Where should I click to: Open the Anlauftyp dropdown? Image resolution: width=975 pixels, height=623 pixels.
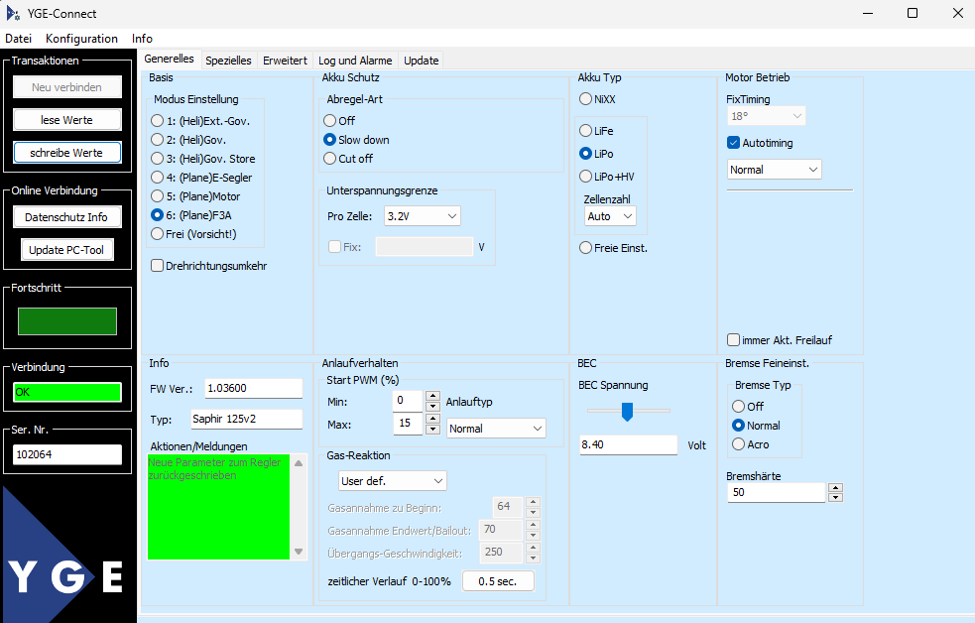pyautogui.click(x=496, y=429)
